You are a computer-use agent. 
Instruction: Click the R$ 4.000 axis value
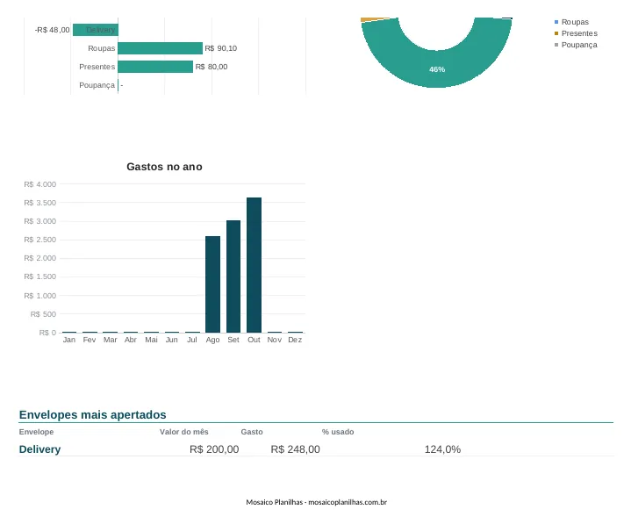pos(39,184)
